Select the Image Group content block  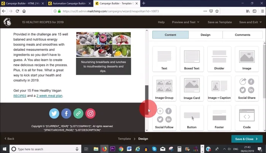pos(164,89)
